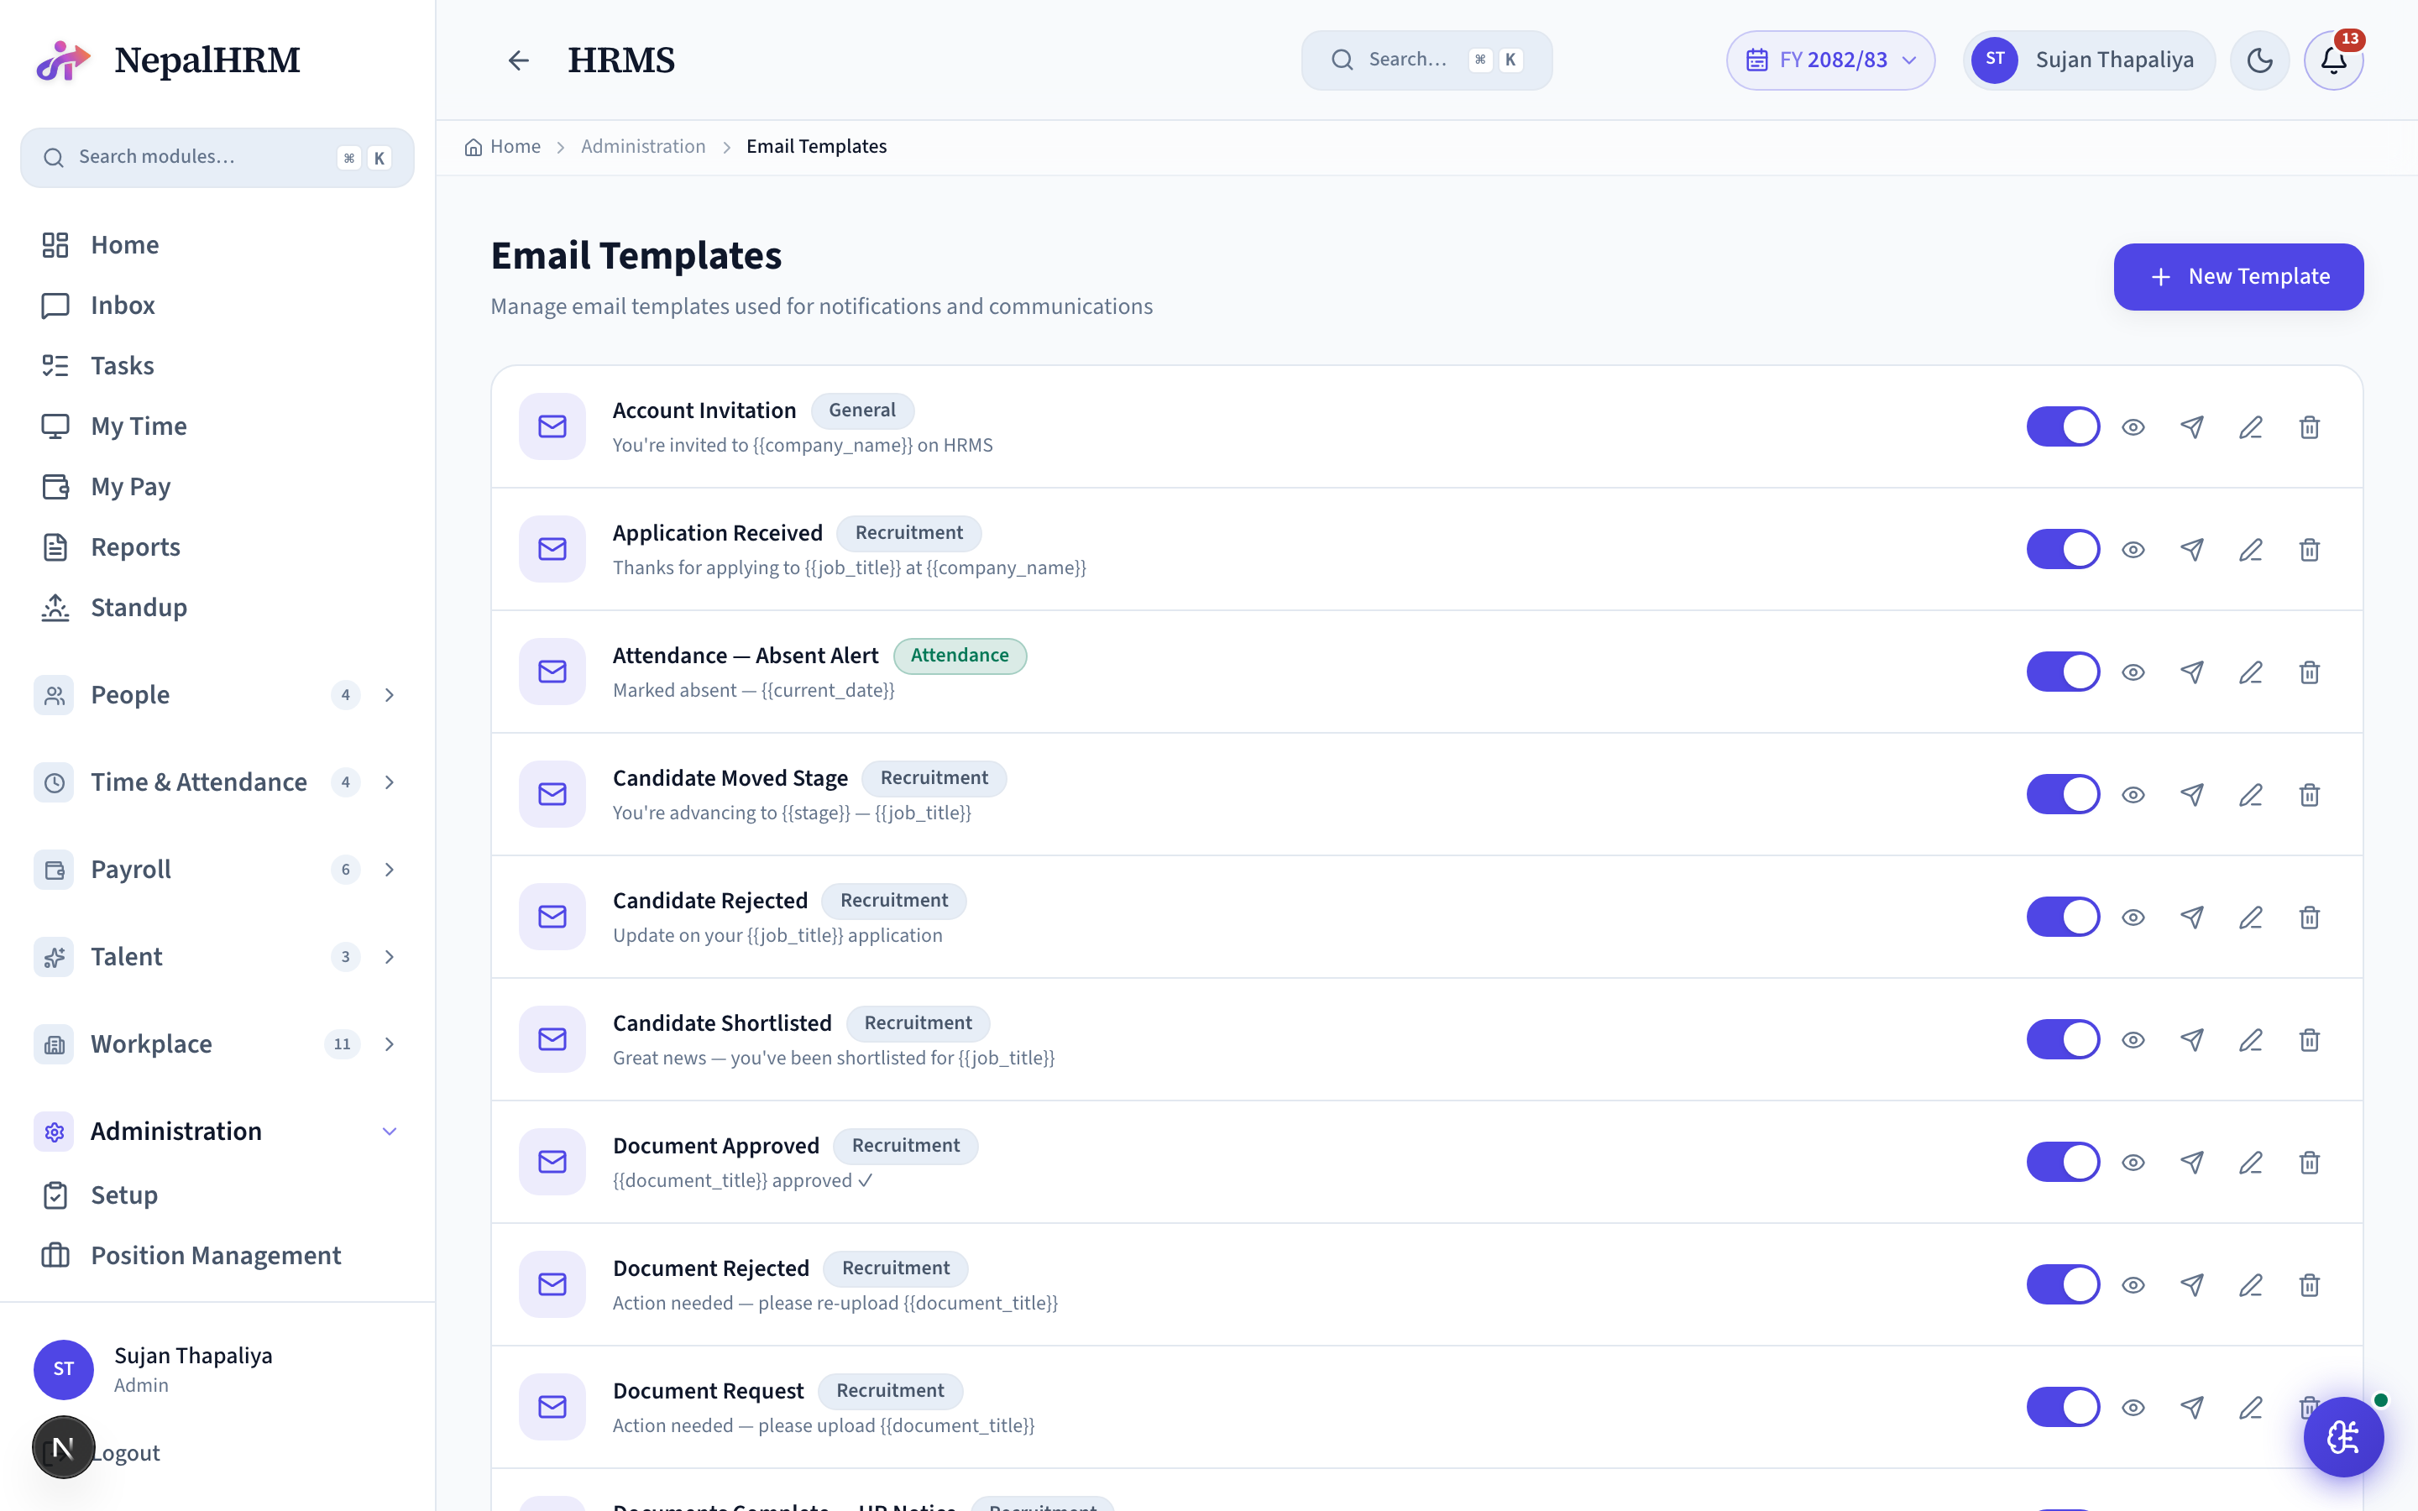2418x1511 pixels.
Task: Open Reports in the sidebar
Action: point(217,546)
